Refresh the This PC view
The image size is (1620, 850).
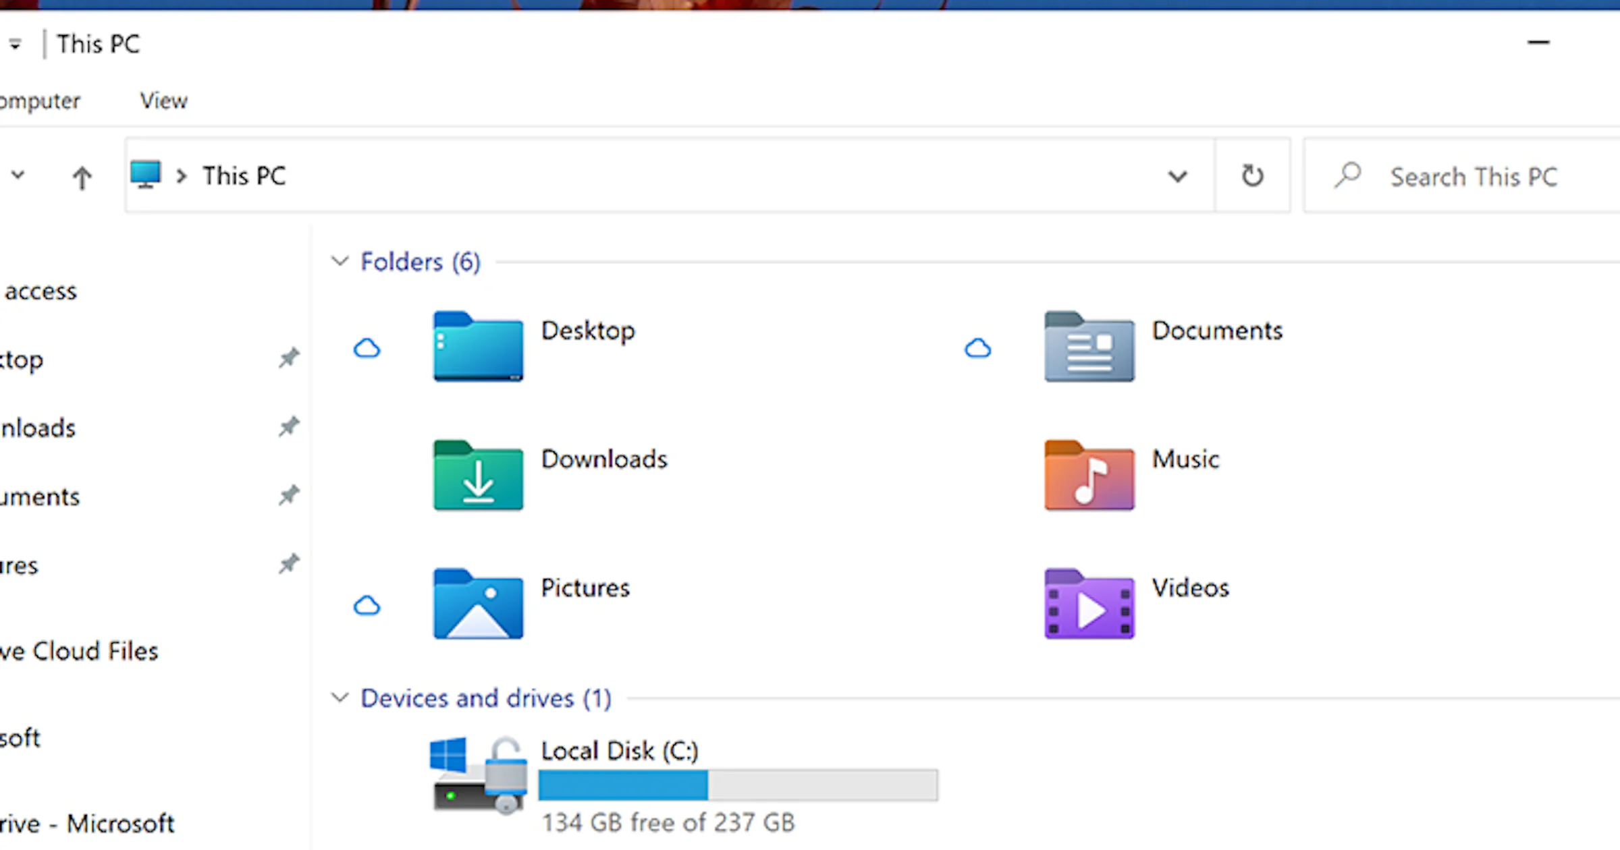(1252, 175)
